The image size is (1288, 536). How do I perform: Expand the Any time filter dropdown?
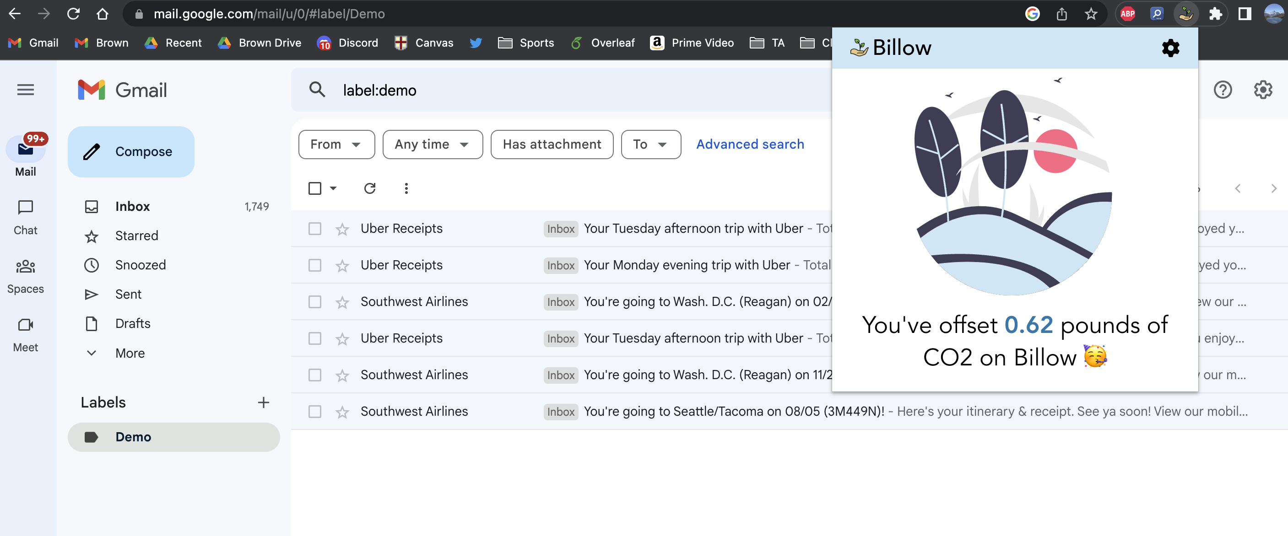point(432,145)
